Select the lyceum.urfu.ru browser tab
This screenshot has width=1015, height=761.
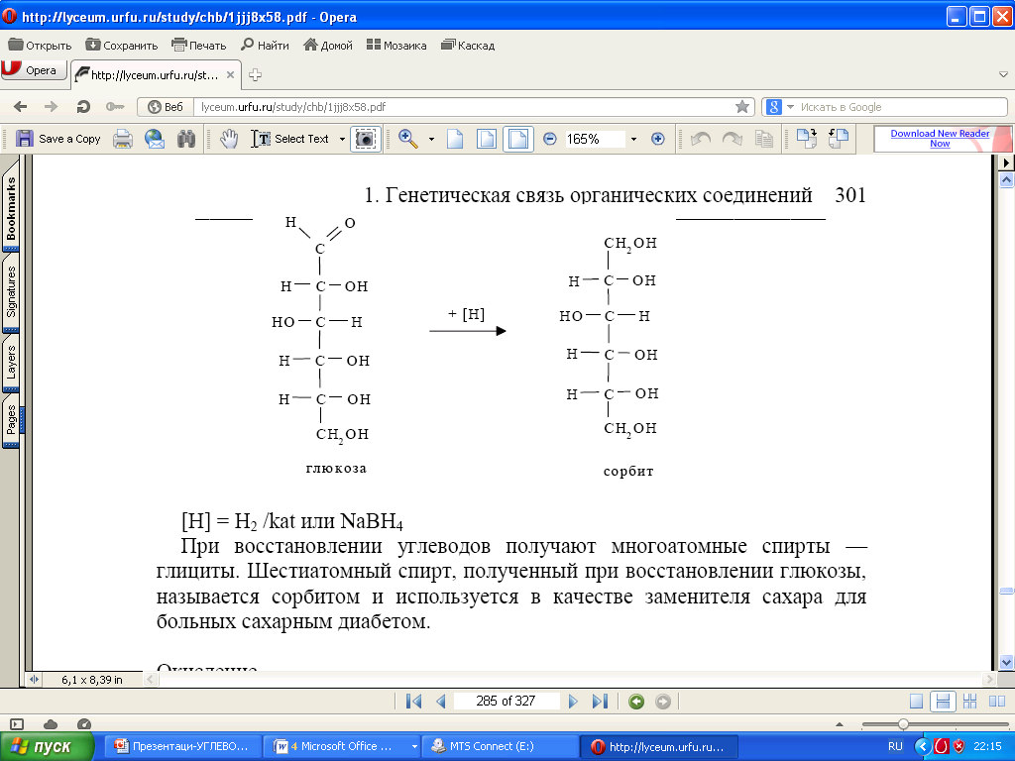(x=154, y=75)
